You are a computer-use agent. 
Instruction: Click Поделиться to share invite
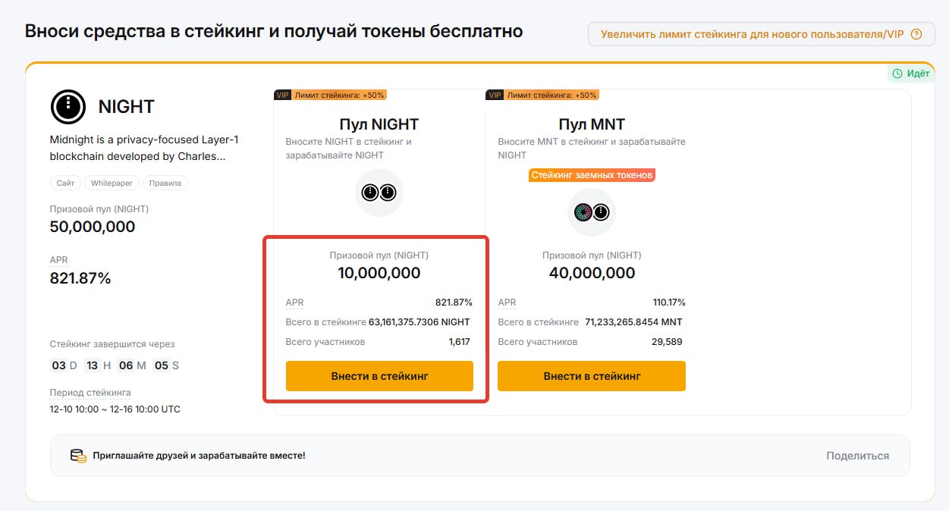point(857,456)
